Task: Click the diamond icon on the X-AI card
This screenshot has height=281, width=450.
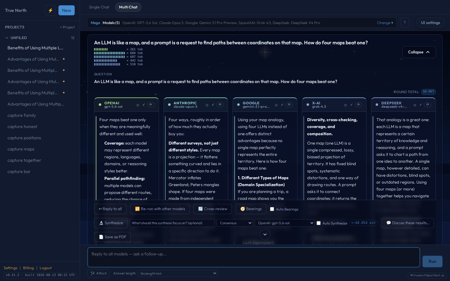Action: point(345,105)
